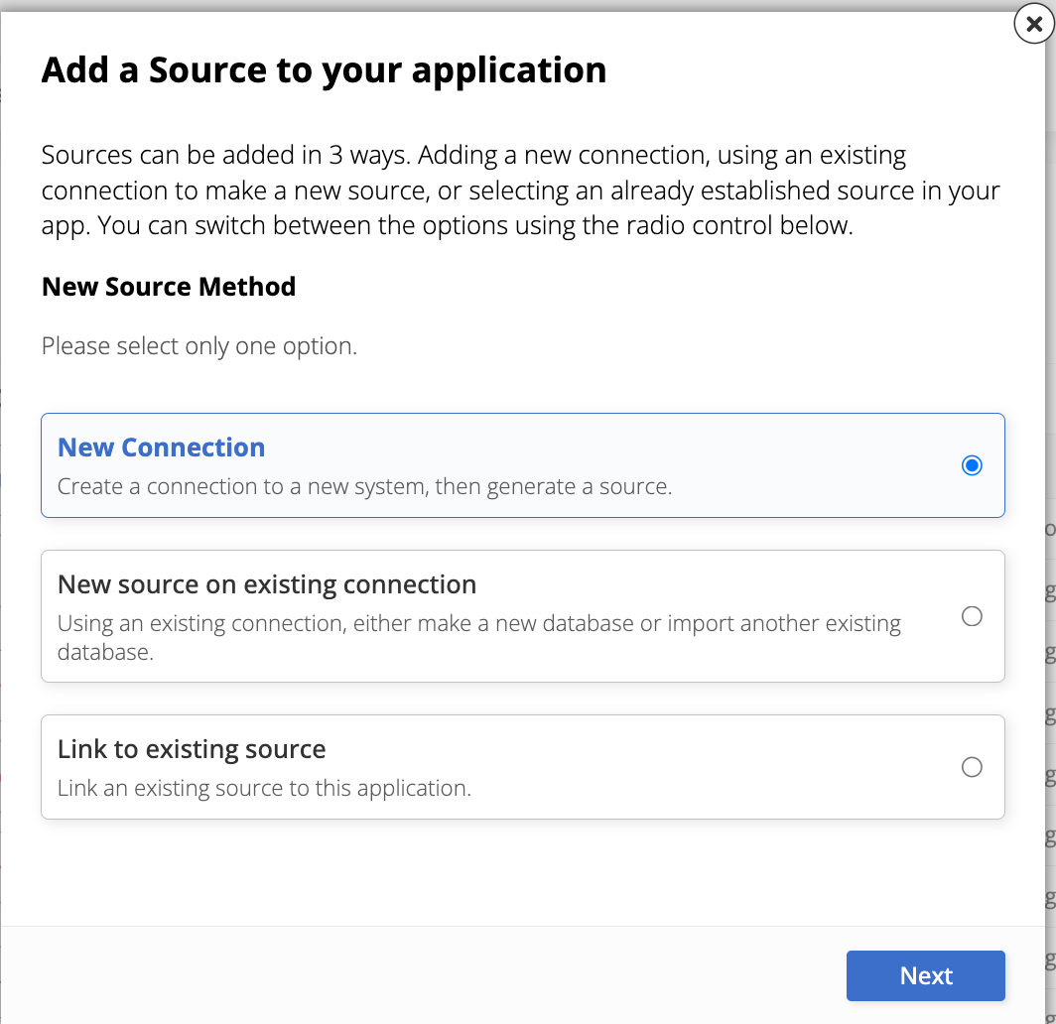Click the blue "New Connection" heading link

pos(161,448)
